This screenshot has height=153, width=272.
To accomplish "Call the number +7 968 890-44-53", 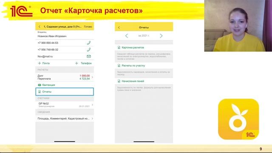I will [89, 42].
